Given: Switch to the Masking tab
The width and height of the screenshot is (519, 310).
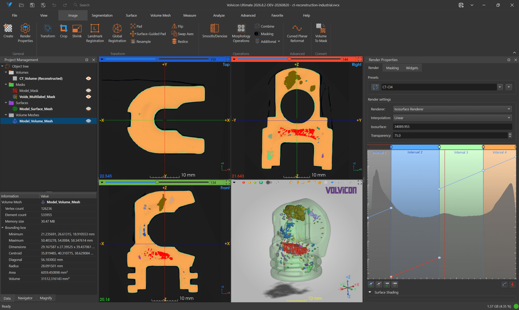Looking at the screenshot, I should coord(392,68).
